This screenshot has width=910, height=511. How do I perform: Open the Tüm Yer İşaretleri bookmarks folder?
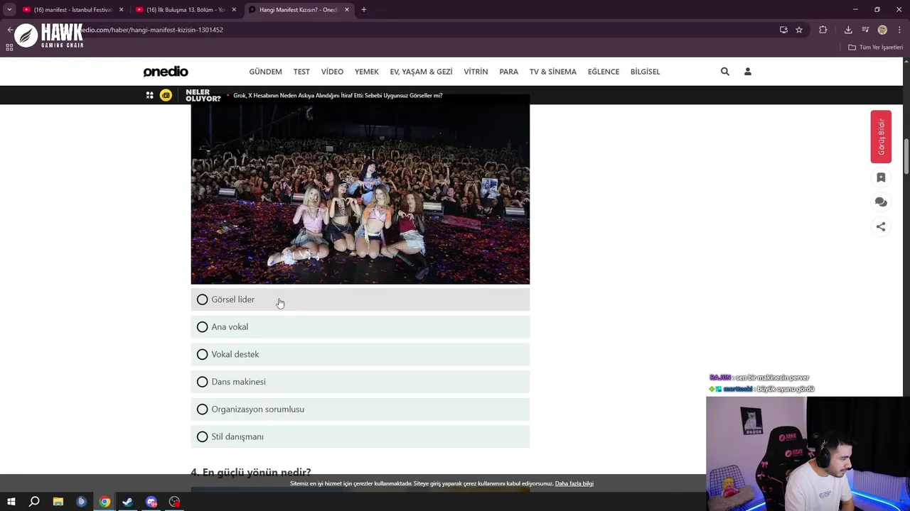875,48
